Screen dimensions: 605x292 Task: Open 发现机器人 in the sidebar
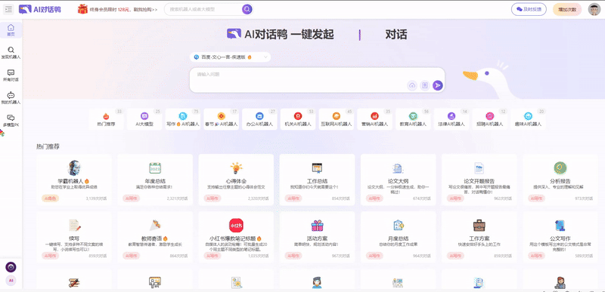(x=11, y=53)
